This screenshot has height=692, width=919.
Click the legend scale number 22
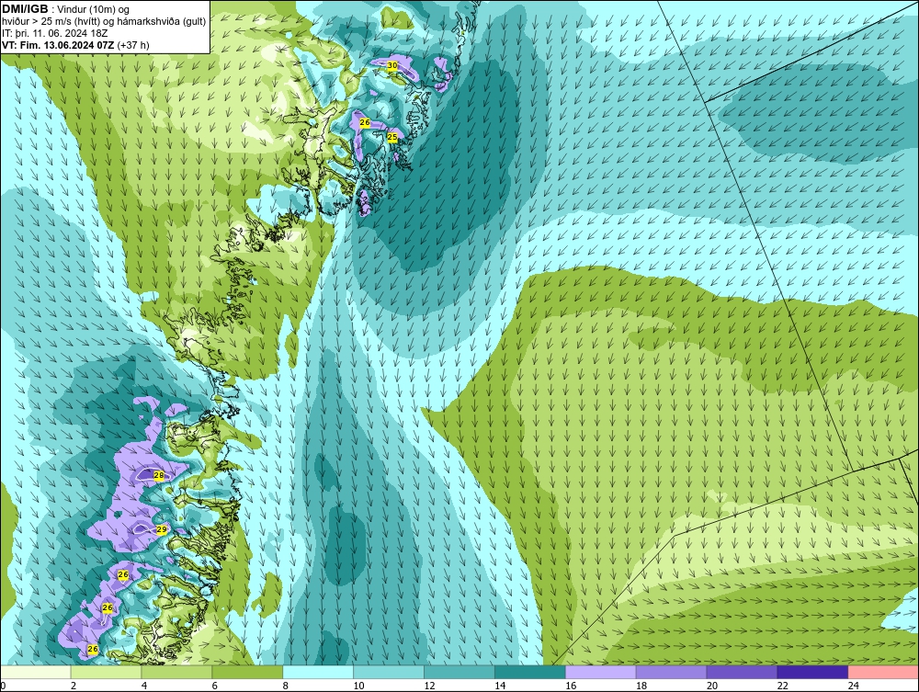(x=782, y=686)
